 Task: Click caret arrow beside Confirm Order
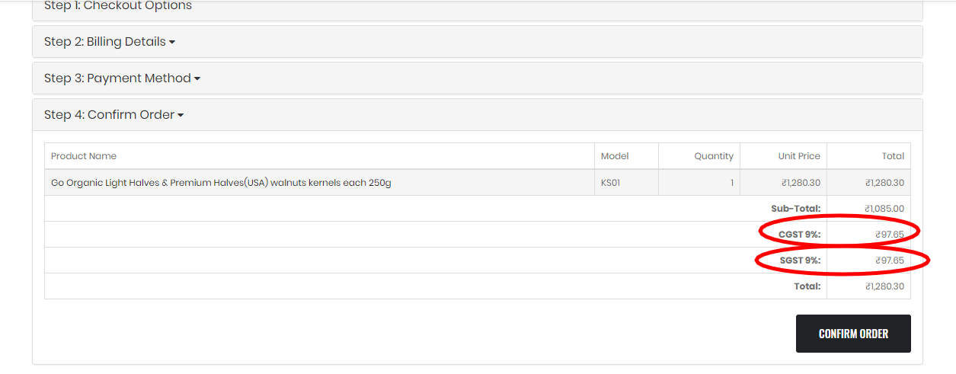click(x=181, y=116)
